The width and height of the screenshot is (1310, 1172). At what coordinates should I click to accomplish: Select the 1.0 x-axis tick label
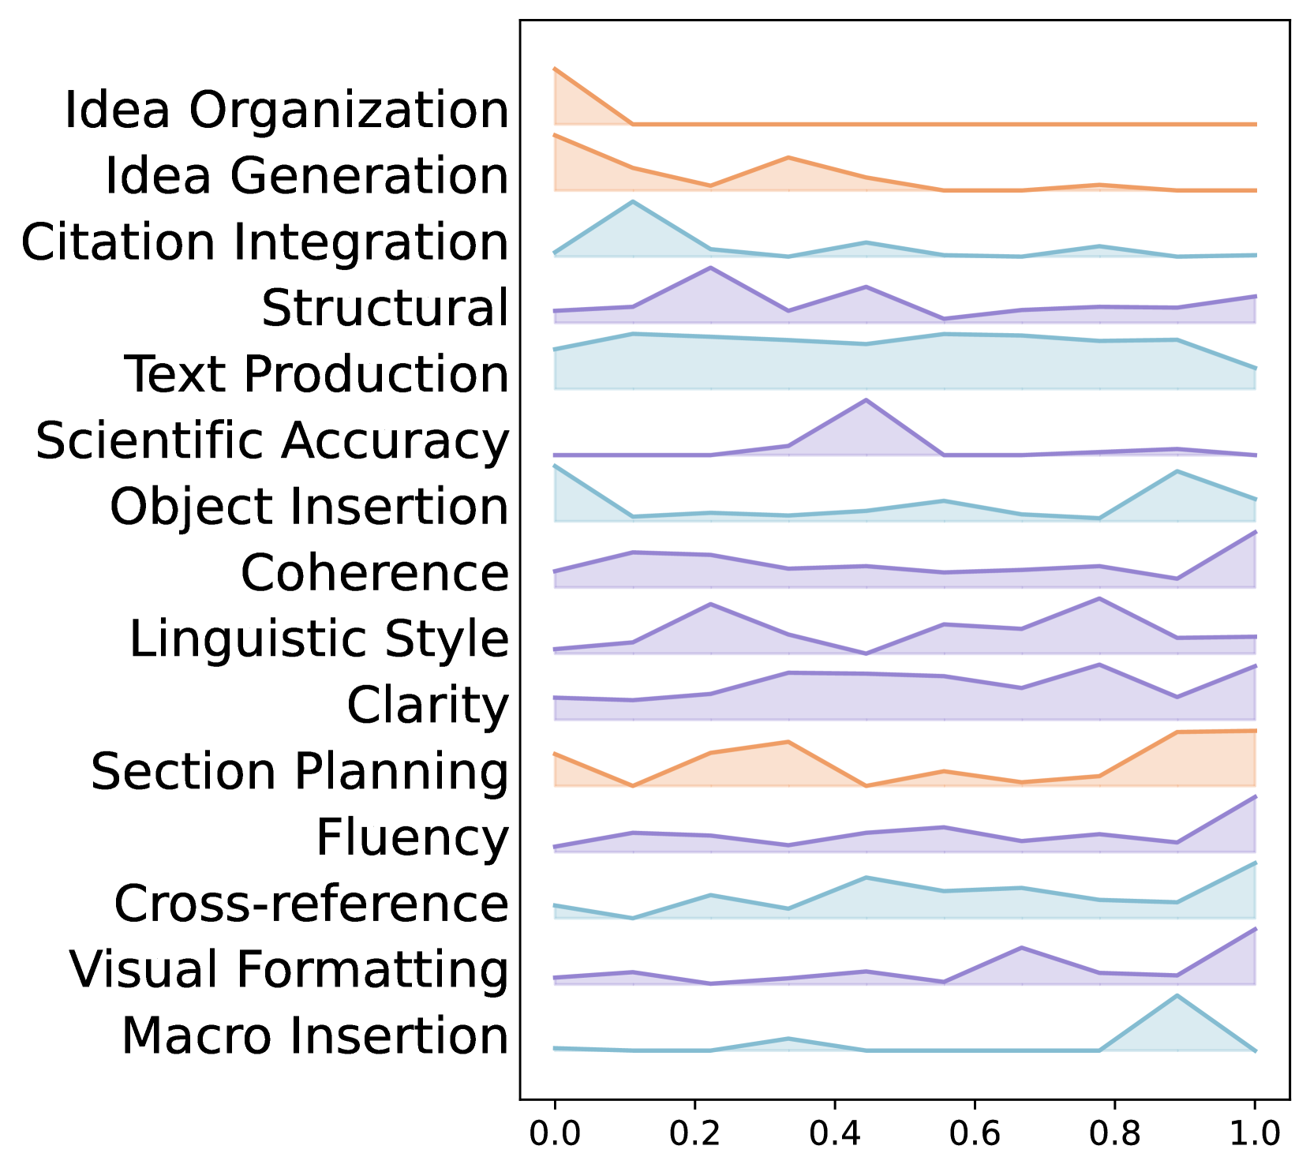coord(1255,1134)
